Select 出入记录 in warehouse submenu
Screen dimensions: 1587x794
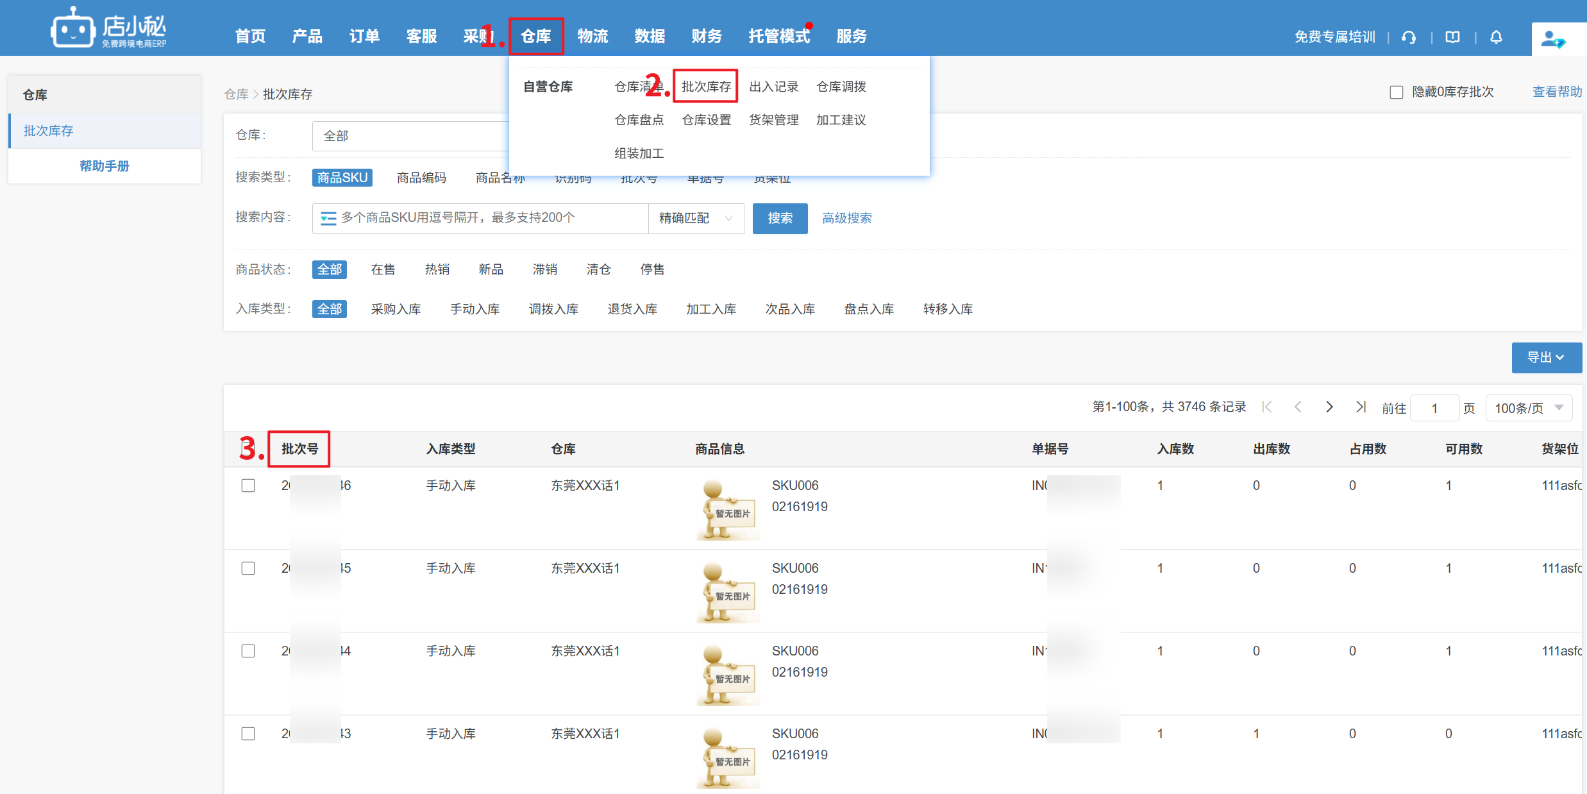[x=773, y=87]
